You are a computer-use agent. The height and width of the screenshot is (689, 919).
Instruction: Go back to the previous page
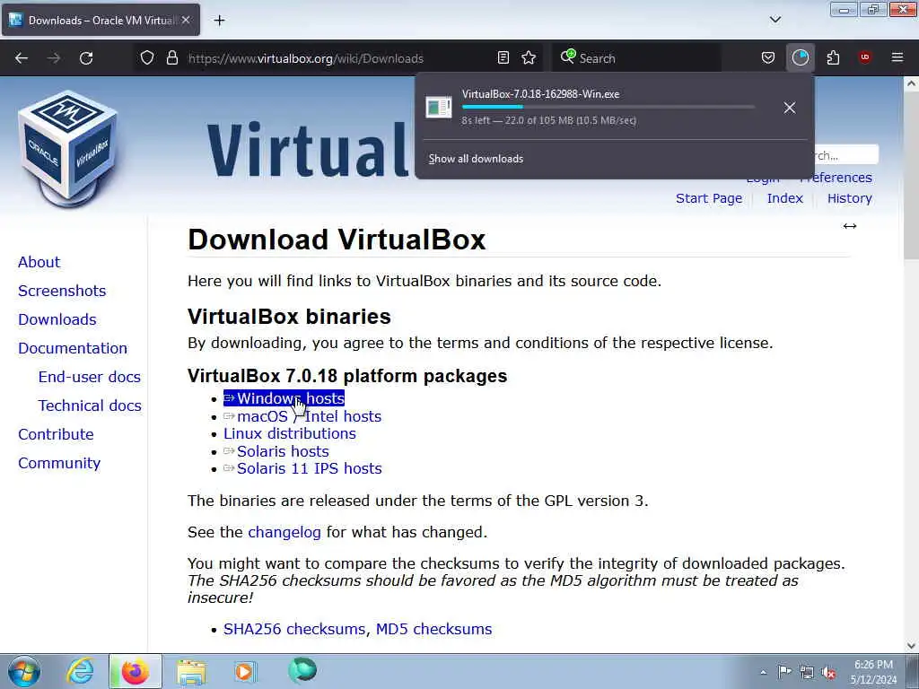(x=22, y=58)
